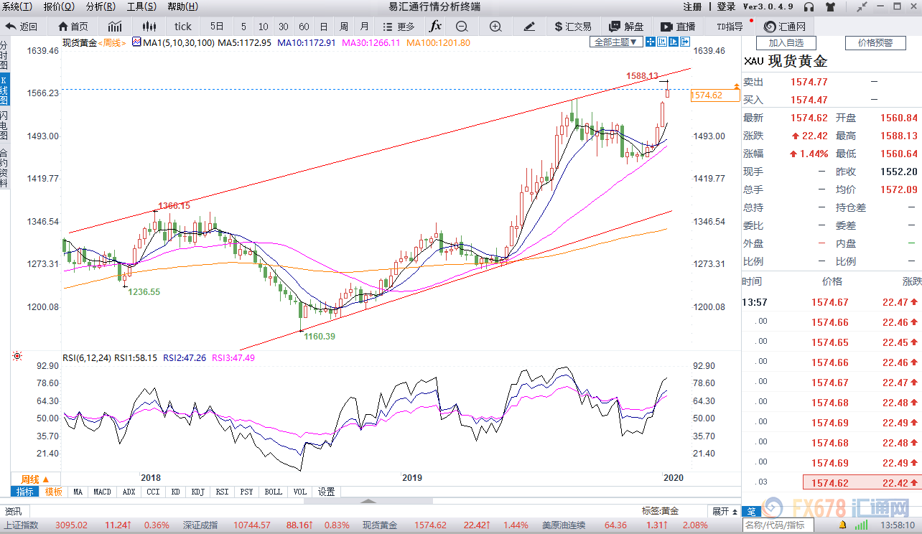Image resolution: width=922 pixels, height=534 pixels.
Task: Toggle the 60-minute period button
Action: coord(304,27)
